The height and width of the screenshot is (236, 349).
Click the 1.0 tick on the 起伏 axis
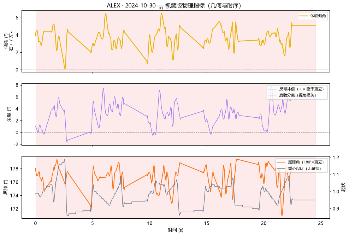[336, 191]
